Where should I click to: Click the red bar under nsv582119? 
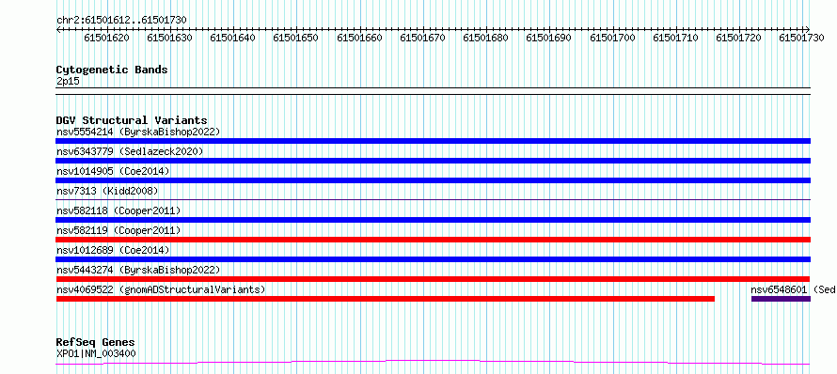433,240
